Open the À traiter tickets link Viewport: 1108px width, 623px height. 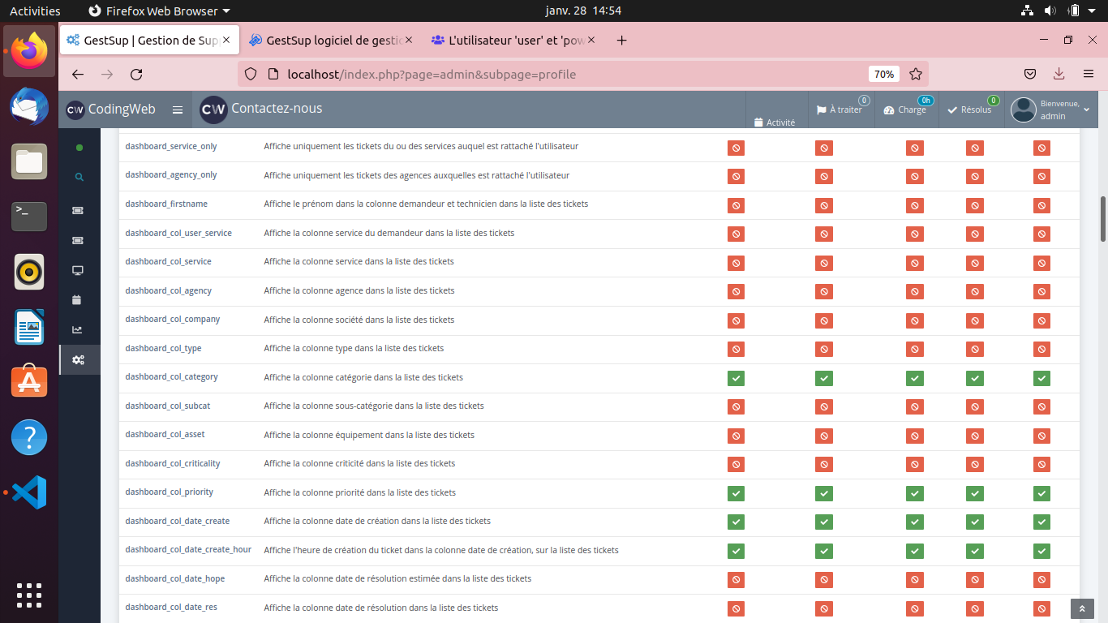tap(840, 110)
